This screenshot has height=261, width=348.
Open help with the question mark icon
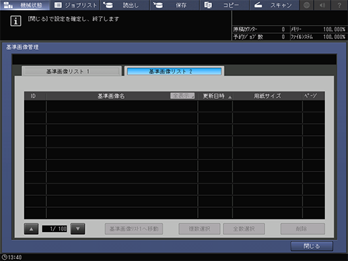pos(339,5)
